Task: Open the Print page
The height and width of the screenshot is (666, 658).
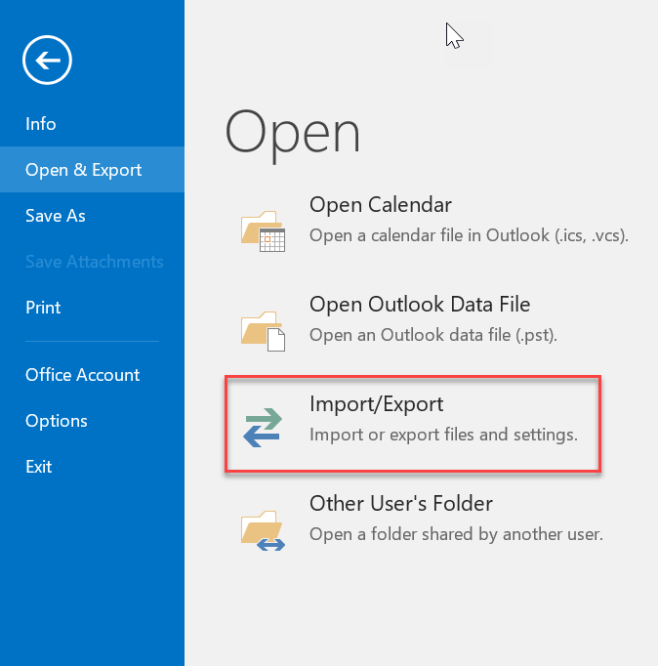Action: pyautogui.click(x=43, y=308)
